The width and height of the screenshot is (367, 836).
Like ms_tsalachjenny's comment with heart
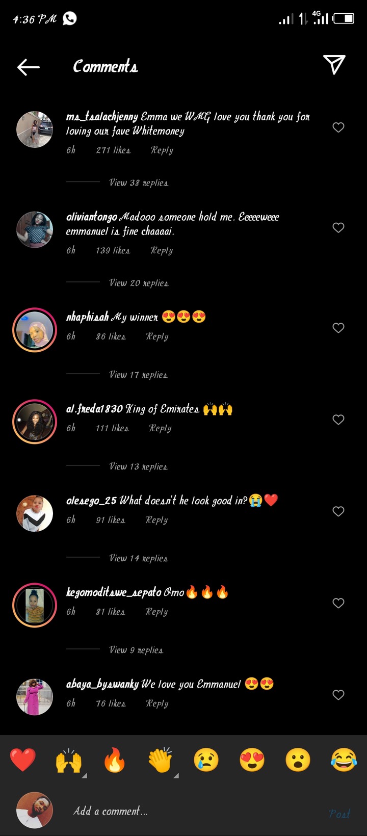(338, 127)
